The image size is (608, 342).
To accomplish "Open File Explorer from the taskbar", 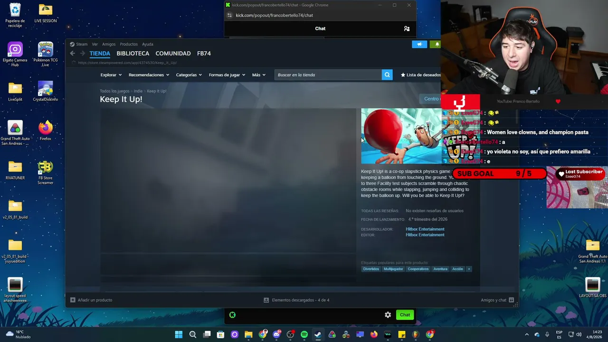I will (x=248, y=334).
